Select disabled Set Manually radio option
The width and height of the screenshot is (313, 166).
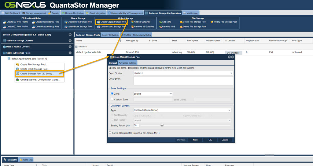point(112,115)
